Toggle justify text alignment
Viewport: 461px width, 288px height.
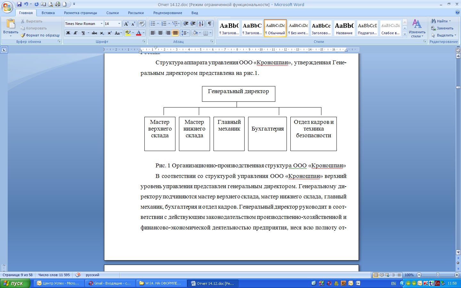click(175, 33)
